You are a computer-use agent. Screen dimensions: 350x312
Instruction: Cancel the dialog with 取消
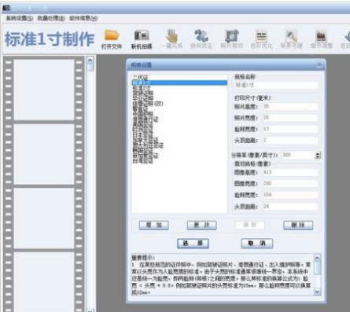pos(257,244)
